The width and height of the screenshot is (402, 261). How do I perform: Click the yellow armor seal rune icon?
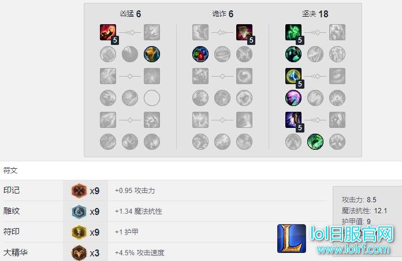pos(79,232)
